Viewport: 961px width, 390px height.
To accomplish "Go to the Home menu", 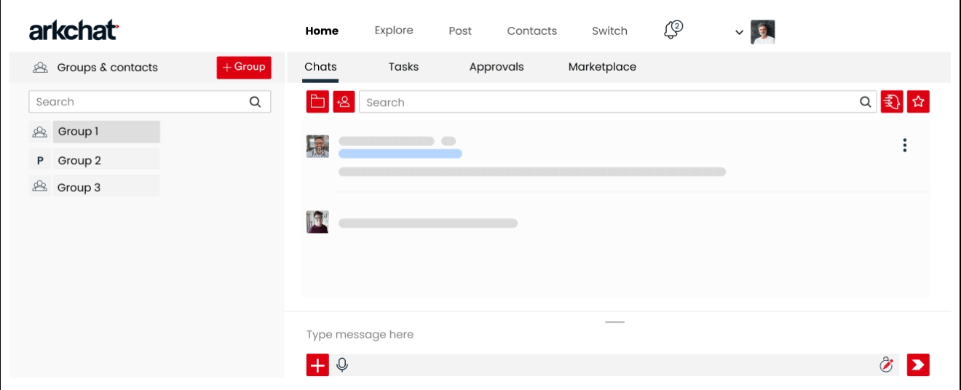I will coord(322,31).
